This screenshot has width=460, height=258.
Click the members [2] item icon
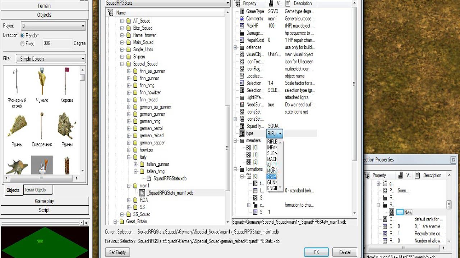click(248, 162)
